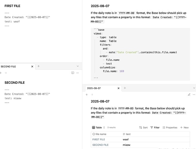Open the Table view switcher dropdown
196x149 pixels.
[x=99, y=128]
